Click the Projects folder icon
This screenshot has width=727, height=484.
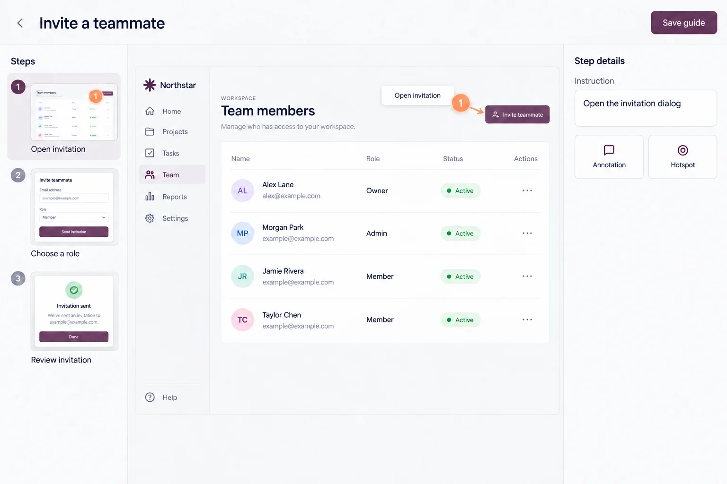pos(150,132)
